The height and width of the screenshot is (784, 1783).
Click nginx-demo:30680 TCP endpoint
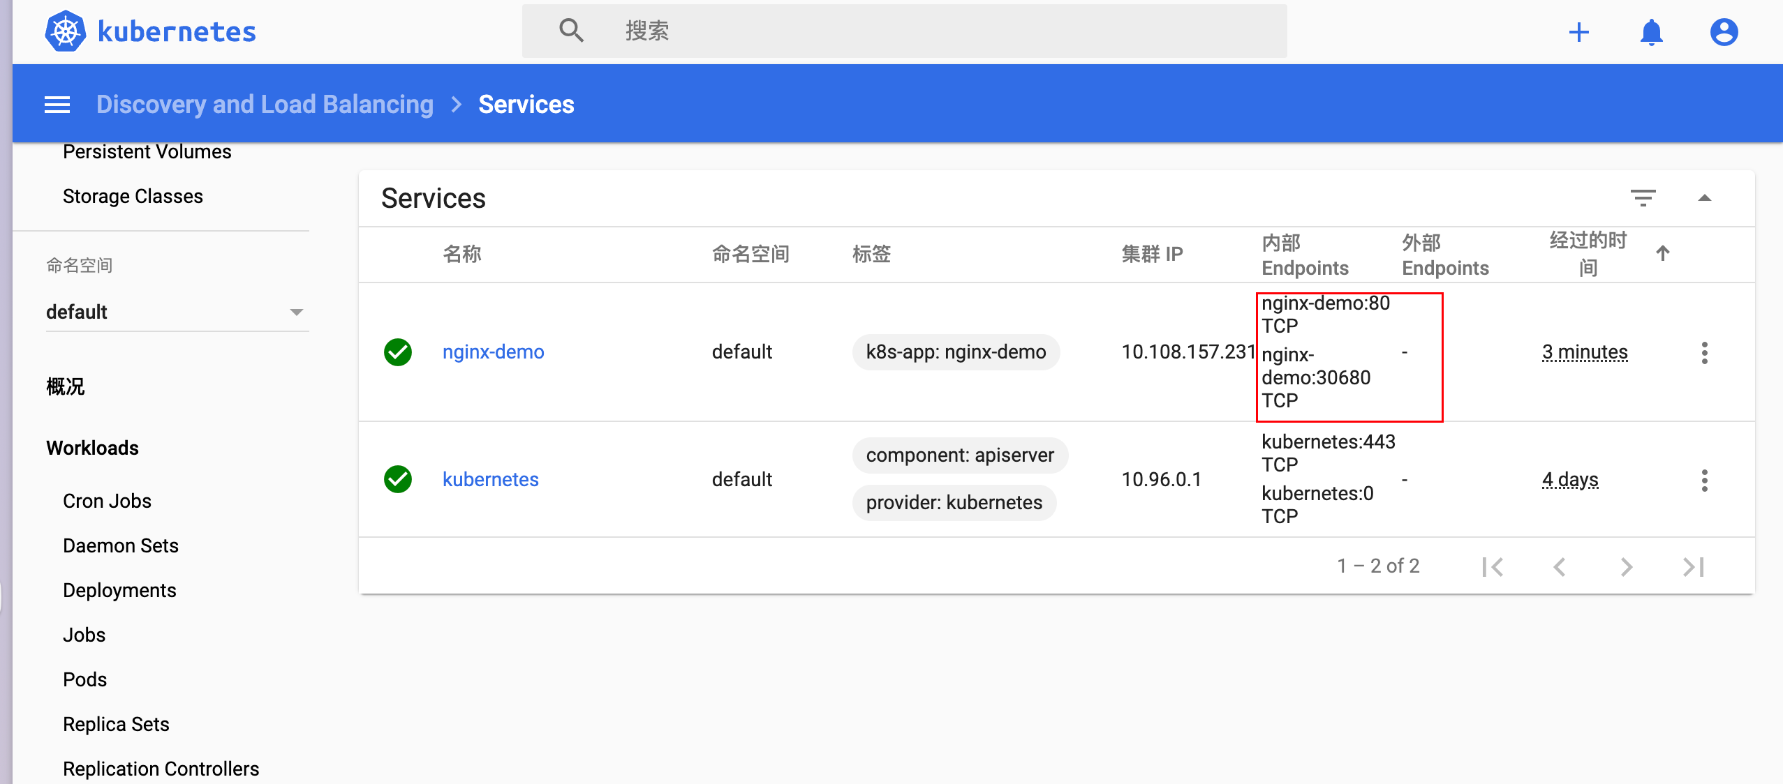pyautogui.click(x=1316, y=377)
